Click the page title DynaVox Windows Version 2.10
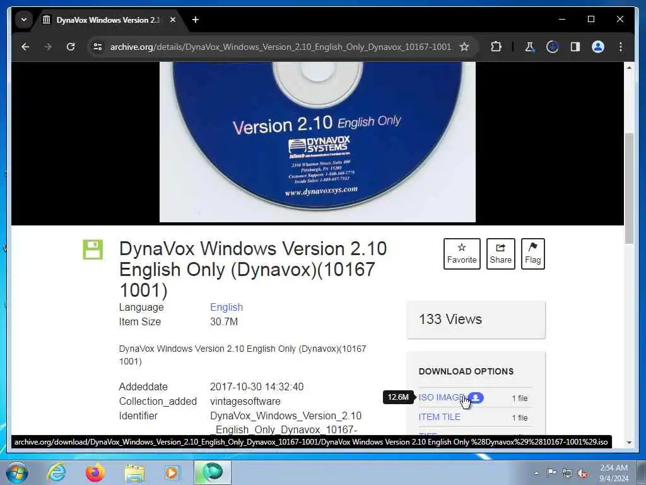This screenshot has height=485, width=646. (253, 269)
